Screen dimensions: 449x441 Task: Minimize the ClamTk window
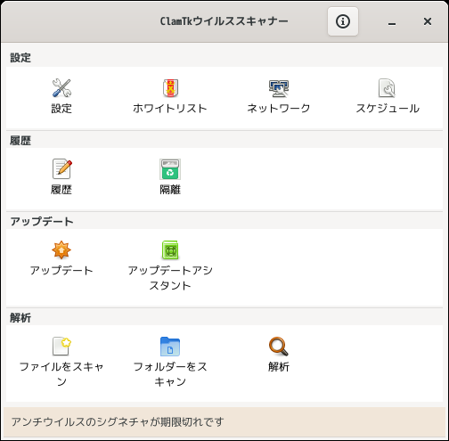point(392,21)
